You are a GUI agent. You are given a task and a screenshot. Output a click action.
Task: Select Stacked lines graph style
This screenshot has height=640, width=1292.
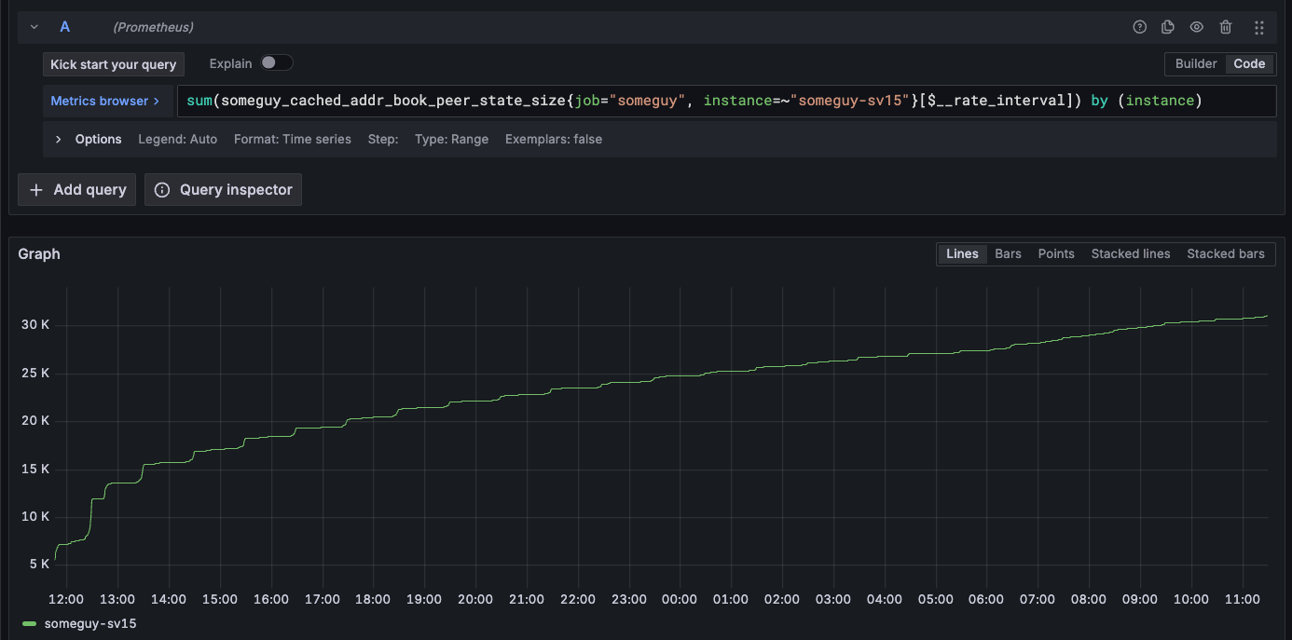pos(1131,253)
